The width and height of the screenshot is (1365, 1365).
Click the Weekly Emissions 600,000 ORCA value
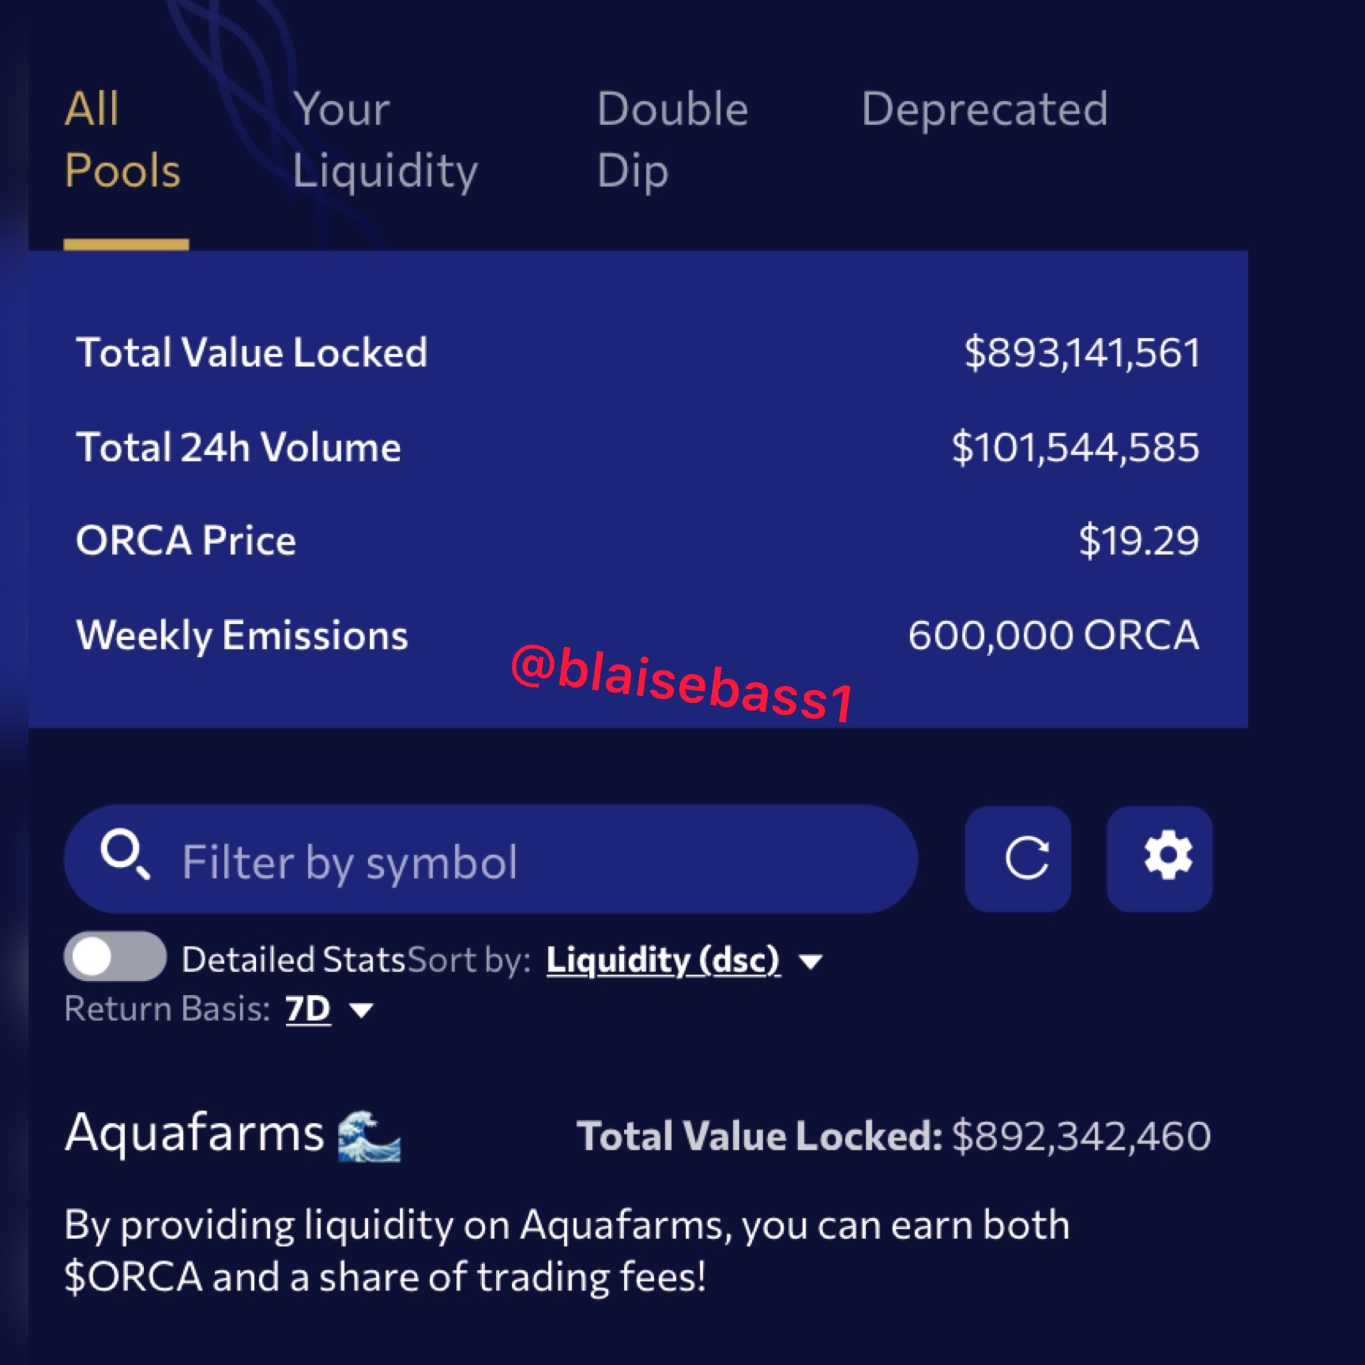point(1052,635)
